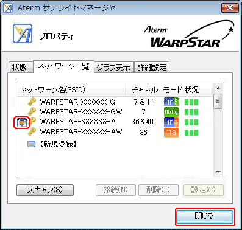Click the 11n a mode icon of WARPSTAR-XXXXXX-A
Viewport: 242px width, 230px height.
pyautogui.click(x=171, y=122)
